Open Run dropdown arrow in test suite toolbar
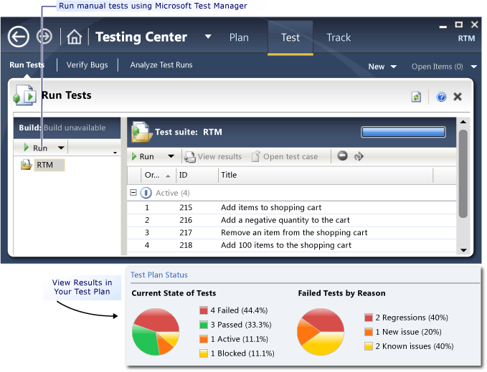This screenshot has height=372, width=487. click(x=171, y=156)
